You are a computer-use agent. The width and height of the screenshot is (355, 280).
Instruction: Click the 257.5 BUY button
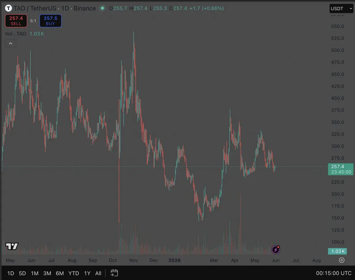point(50,21)
